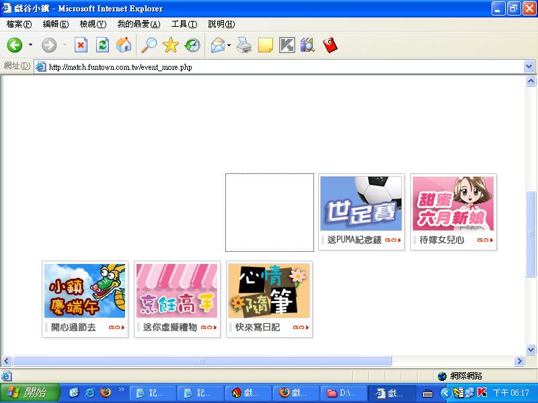
Task: Click the horizontal scrollbar right arrow
Action: coord(519,361)
